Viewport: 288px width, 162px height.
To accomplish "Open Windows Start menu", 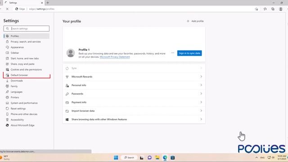I will pyautogui.click(x=116, y=157).
